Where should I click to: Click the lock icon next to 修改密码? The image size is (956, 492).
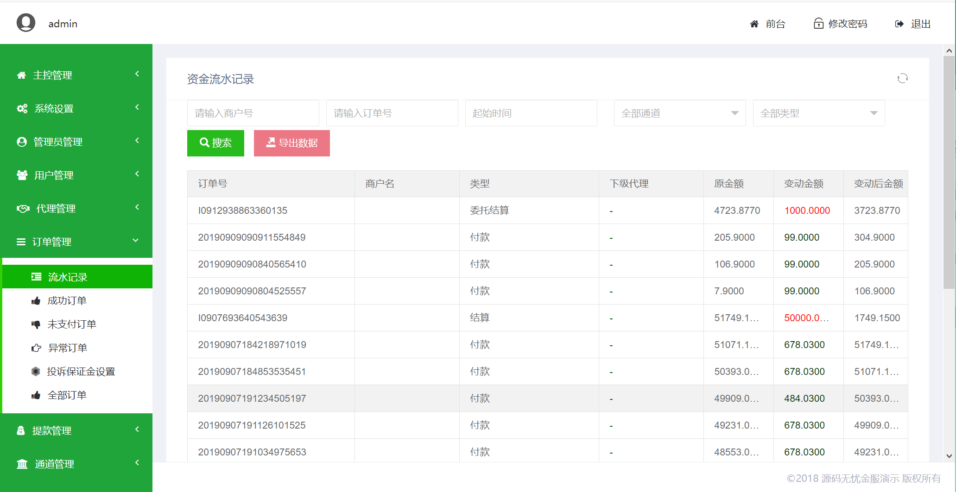(818, 23)
